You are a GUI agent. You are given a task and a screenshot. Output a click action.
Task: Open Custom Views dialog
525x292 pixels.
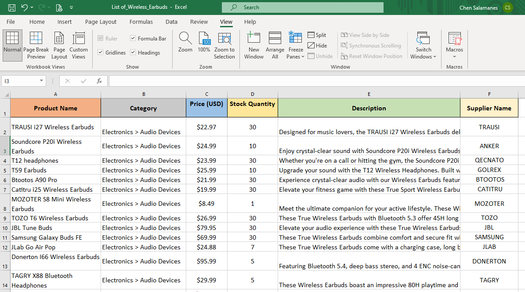pyautogui.click(x=79, y=45)
